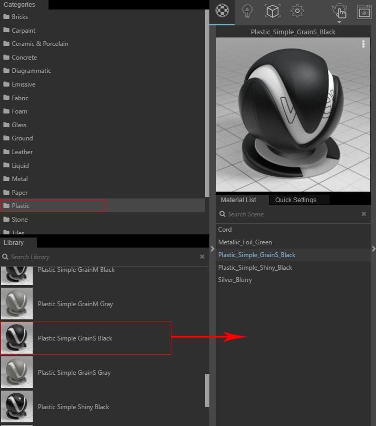Viewport: 376px width, 426px height.
Task: Click the Emissive folder icon
Action: pyautogui.click(x=6, y=84)
